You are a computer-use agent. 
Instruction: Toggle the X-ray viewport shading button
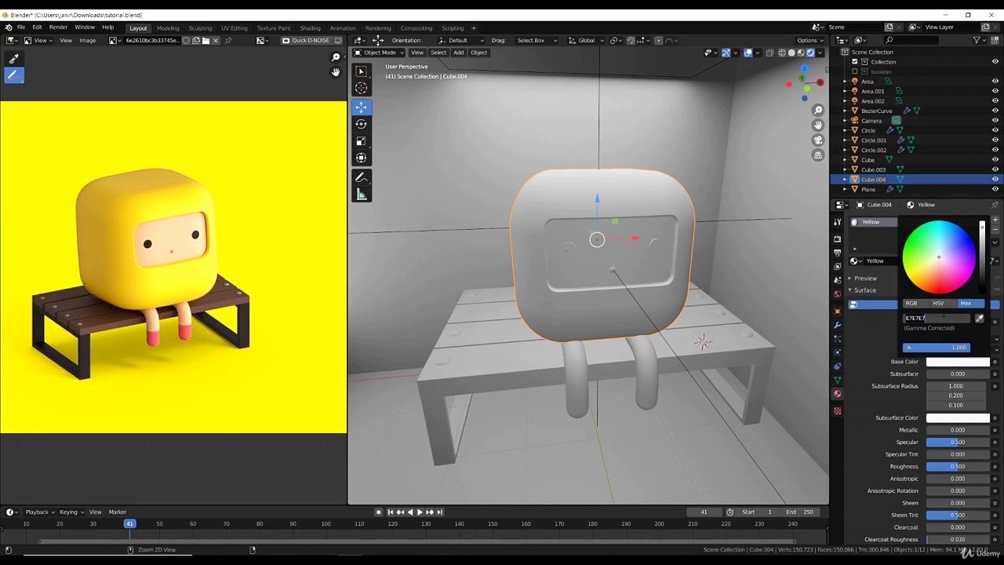pos(769,53)
